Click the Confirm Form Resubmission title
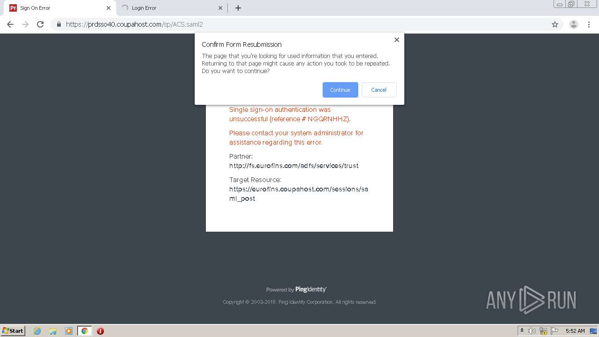Screen dimensions: 599x337 [241, 44]
